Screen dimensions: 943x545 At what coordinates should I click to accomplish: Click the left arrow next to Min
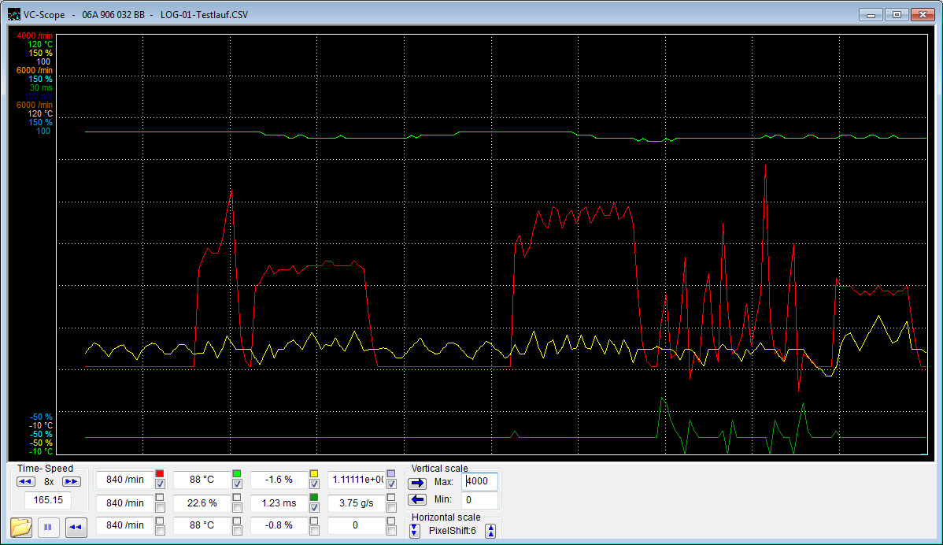coord(417,499)
